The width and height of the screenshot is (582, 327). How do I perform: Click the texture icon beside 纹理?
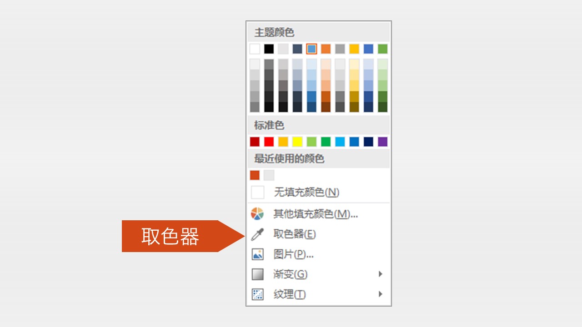tap(257, 294)
